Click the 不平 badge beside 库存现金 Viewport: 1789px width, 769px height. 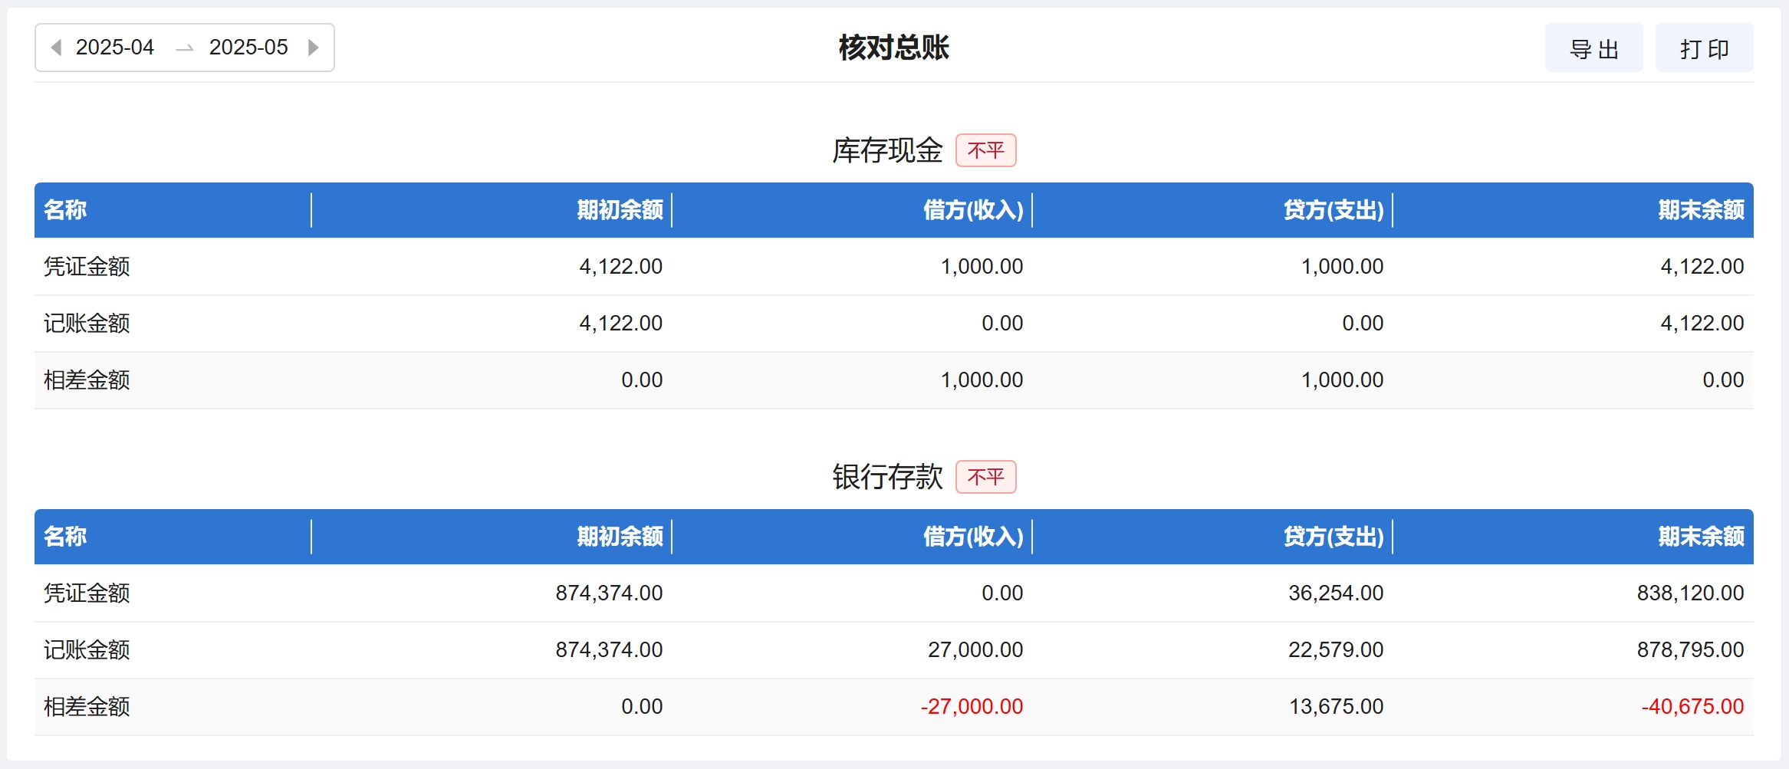coord(985,150)
